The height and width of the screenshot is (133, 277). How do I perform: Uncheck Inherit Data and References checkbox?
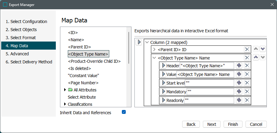coord(124,112)
